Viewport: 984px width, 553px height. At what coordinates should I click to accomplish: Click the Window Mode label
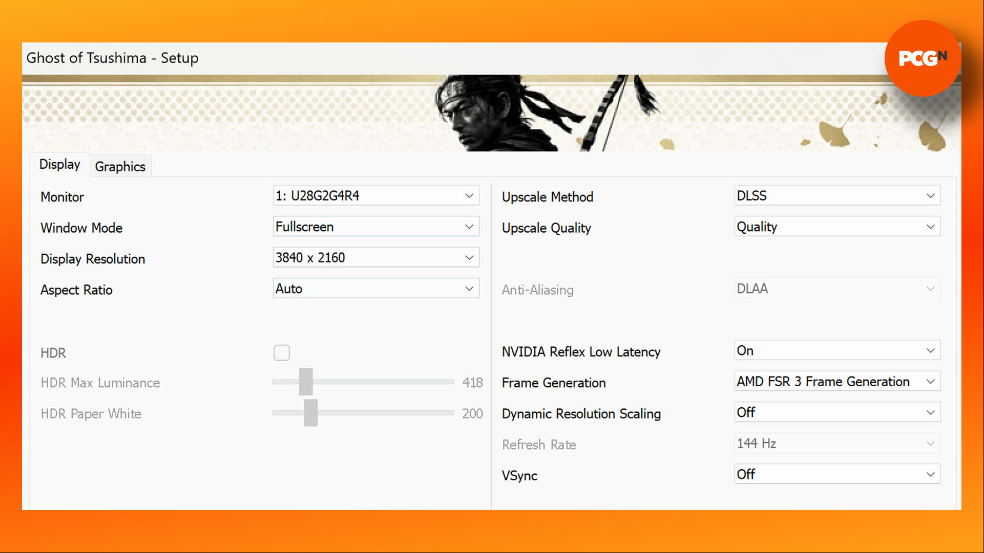pyautogui.click(x=81, y=228)
